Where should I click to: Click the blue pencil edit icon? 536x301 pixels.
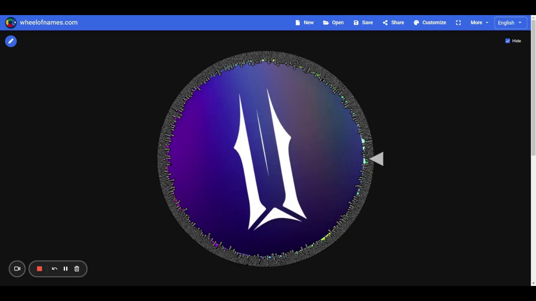click(11, 41)
